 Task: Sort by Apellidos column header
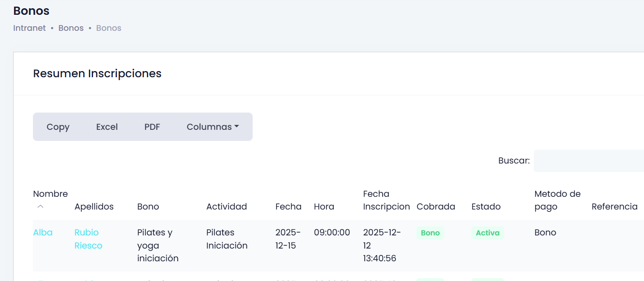click(x=94, y=207)
